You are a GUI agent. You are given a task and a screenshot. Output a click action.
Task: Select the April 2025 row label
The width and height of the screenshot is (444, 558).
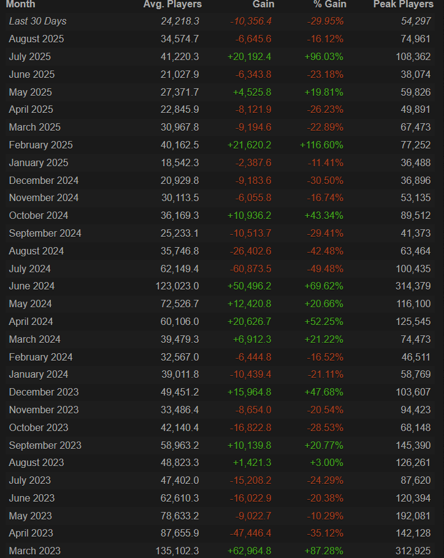(31, 109)
